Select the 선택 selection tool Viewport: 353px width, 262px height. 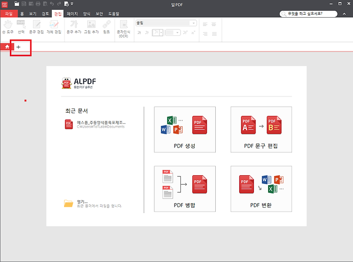coord(21,27)
